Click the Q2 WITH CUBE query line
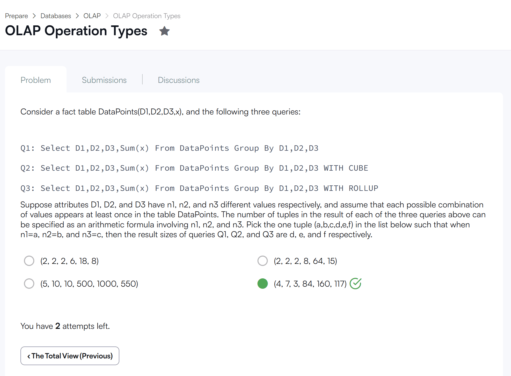 pyautogui.click(x=194, y=168)
